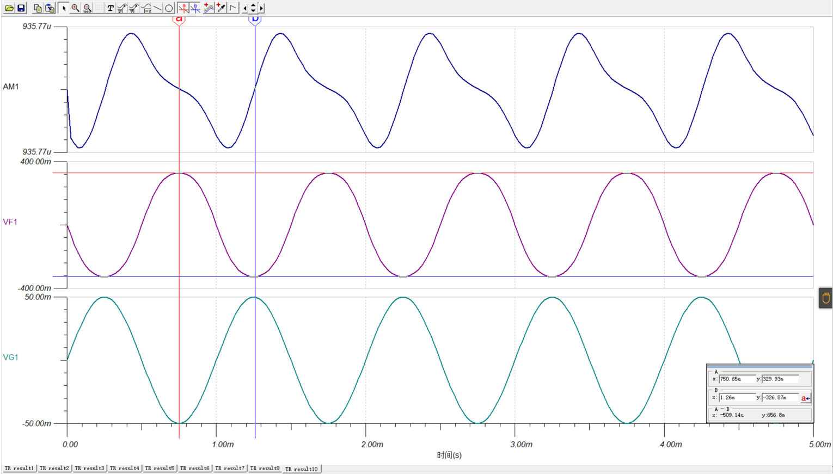This screenshot has width=833, height=474.
Task: Open the auto label curve tool
Action: 146,8
